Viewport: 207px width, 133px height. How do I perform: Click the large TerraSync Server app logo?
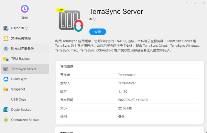(x=71, y=21)
